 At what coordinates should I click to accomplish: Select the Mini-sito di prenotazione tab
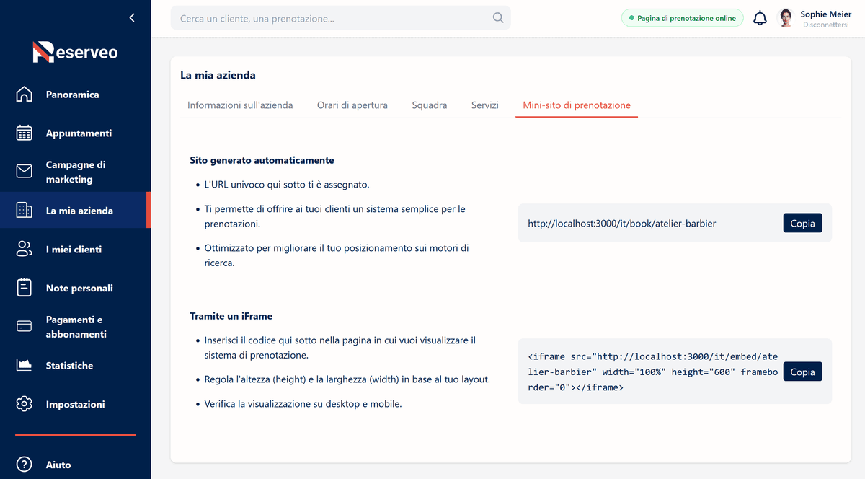577,105
